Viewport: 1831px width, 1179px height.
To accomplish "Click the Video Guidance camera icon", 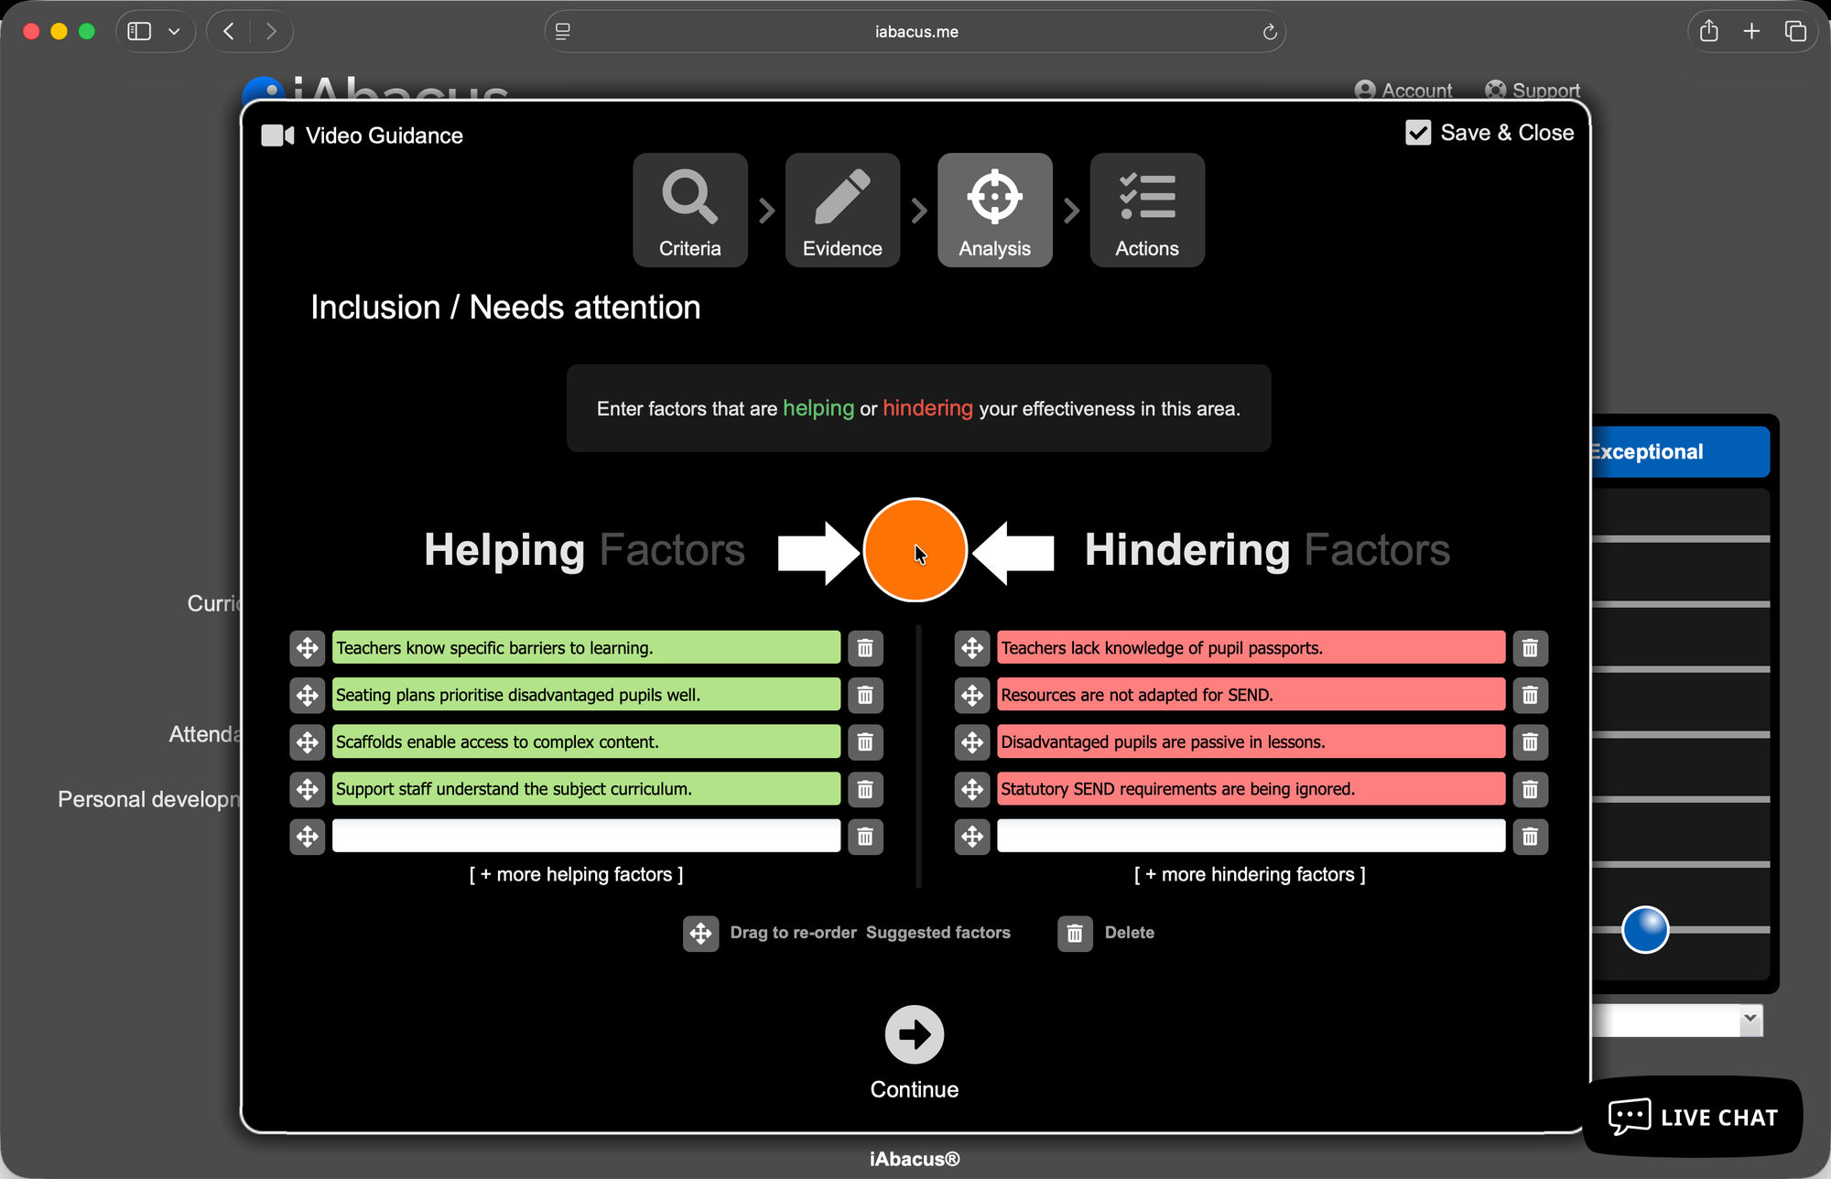I will tap(277, 135).
